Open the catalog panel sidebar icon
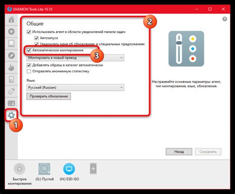The width and height of the screenshot is (235, 194). click(x=11, y=103)
